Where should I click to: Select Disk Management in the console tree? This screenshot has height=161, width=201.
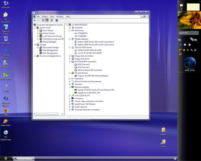pyautogui.click(x=50, y=53)
